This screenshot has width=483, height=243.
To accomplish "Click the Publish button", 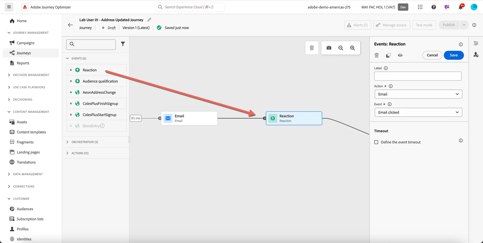I will click(x=449, y=25).
